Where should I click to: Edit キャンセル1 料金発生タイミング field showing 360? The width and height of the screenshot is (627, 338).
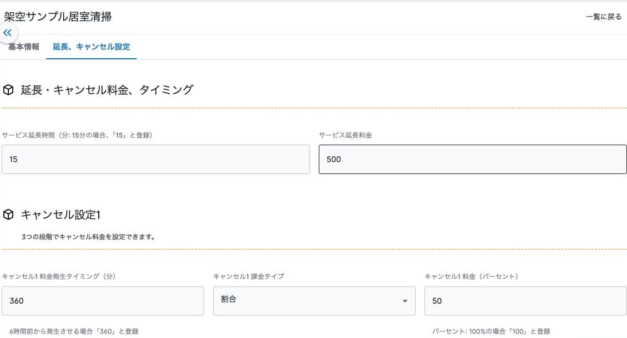(103, 300)
